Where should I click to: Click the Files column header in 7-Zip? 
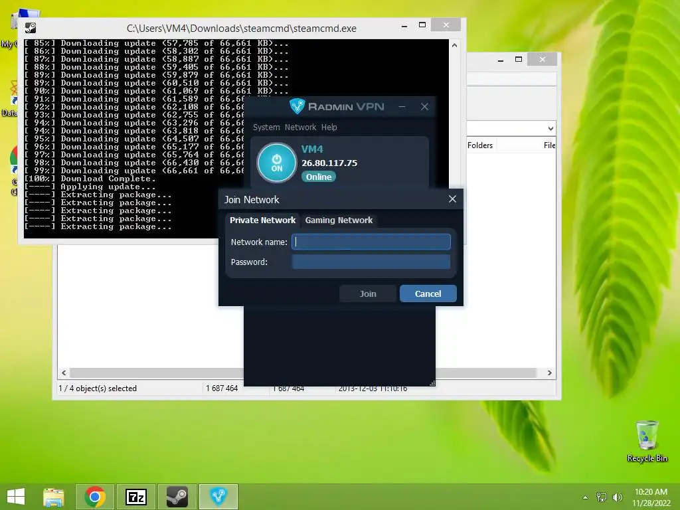(549, 145)
